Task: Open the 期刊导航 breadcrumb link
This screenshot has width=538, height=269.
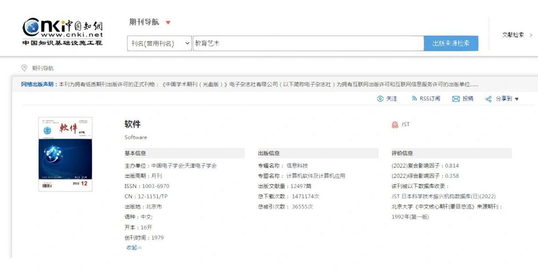Action: [x=43, y=68]
